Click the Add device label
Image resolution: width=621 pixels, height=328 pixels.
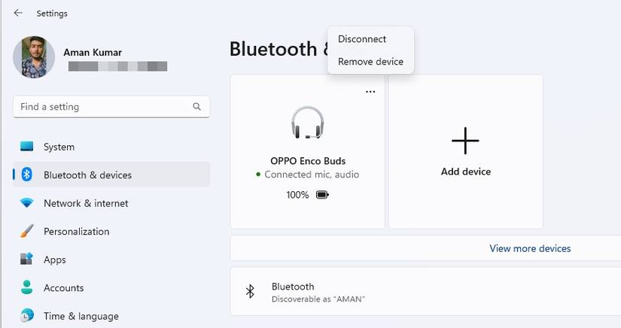465,172
